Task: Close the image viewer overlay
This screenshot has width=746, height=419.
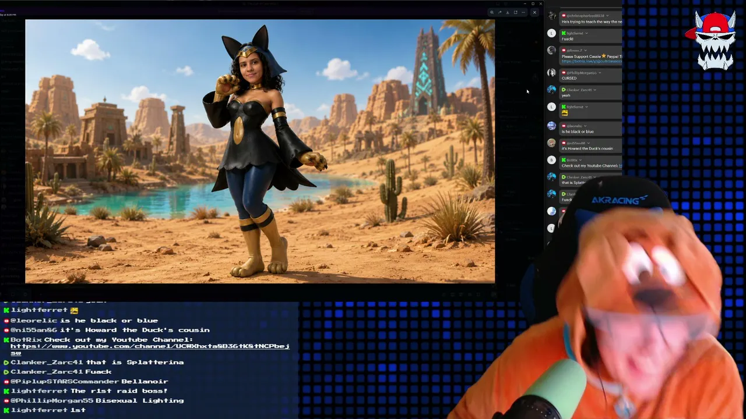Action: 534,12
